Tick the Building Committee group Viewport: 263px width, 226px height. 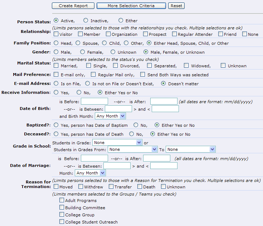pos(62,208)
